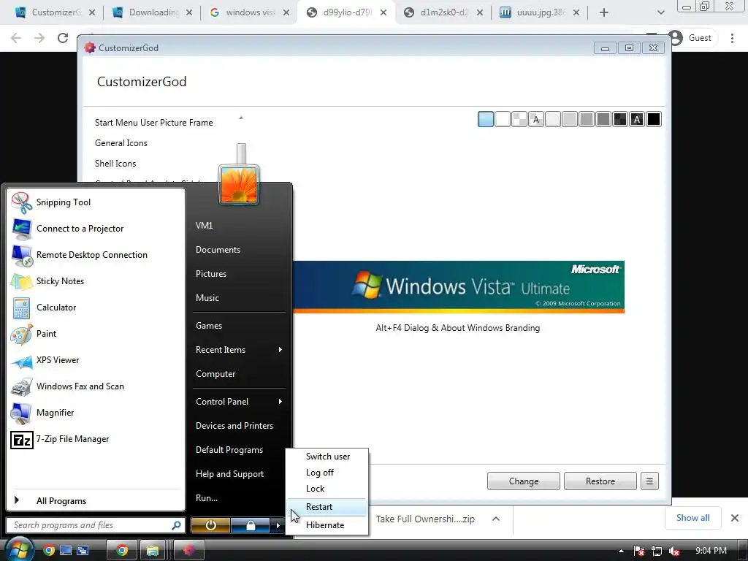Open the CustomizerGod hamburger menu button
748x561 pixels.
(x=649, y=481)
